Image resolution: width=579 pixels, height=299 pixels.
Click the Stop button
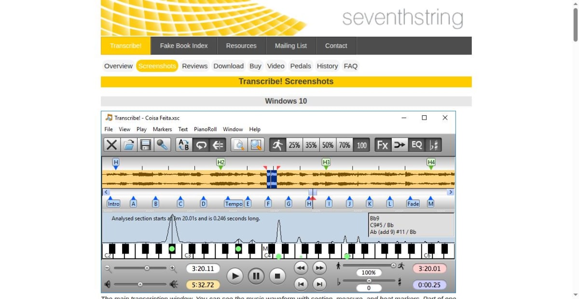coord(277,276)
